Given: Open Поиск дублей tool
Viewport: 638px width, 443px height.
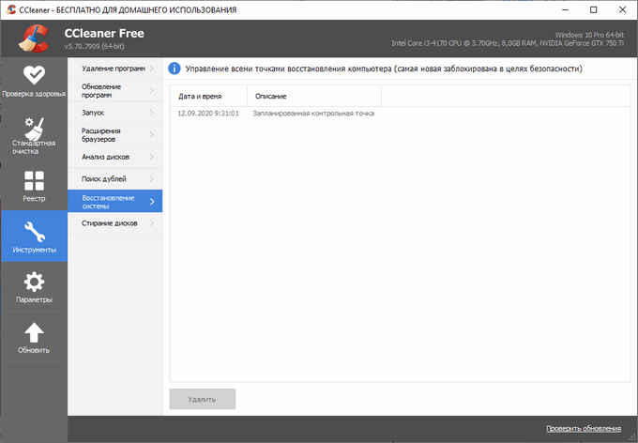Looking at the screenshot, I should [115, 178].
